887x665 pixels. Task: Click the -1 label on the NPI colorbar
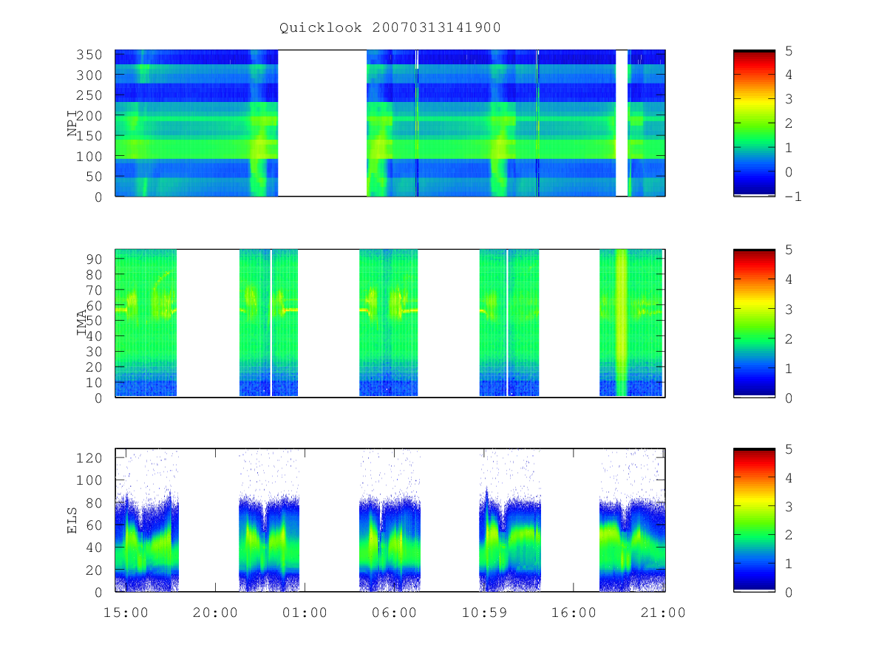(x=792, y=197)
